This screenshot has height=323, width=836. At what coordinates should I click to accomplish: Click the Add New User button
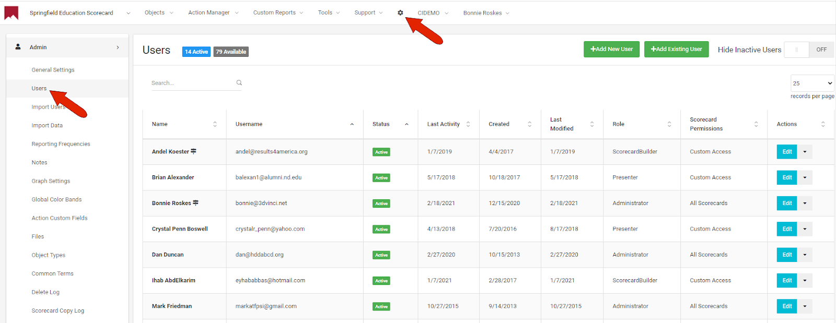pyautogui.click(x=611, y=49)
